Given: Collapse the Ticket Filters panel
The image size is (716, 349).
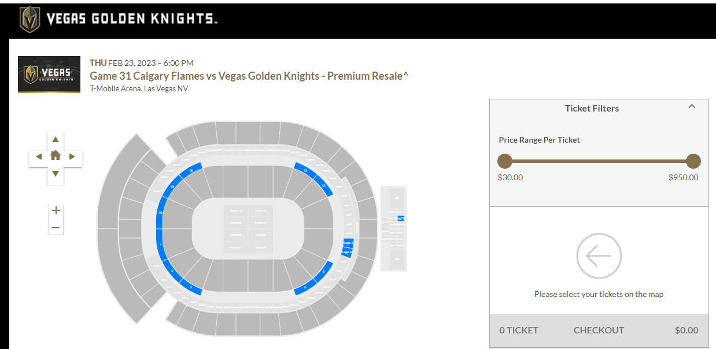Looking at the screenshot, I should 691,107.
